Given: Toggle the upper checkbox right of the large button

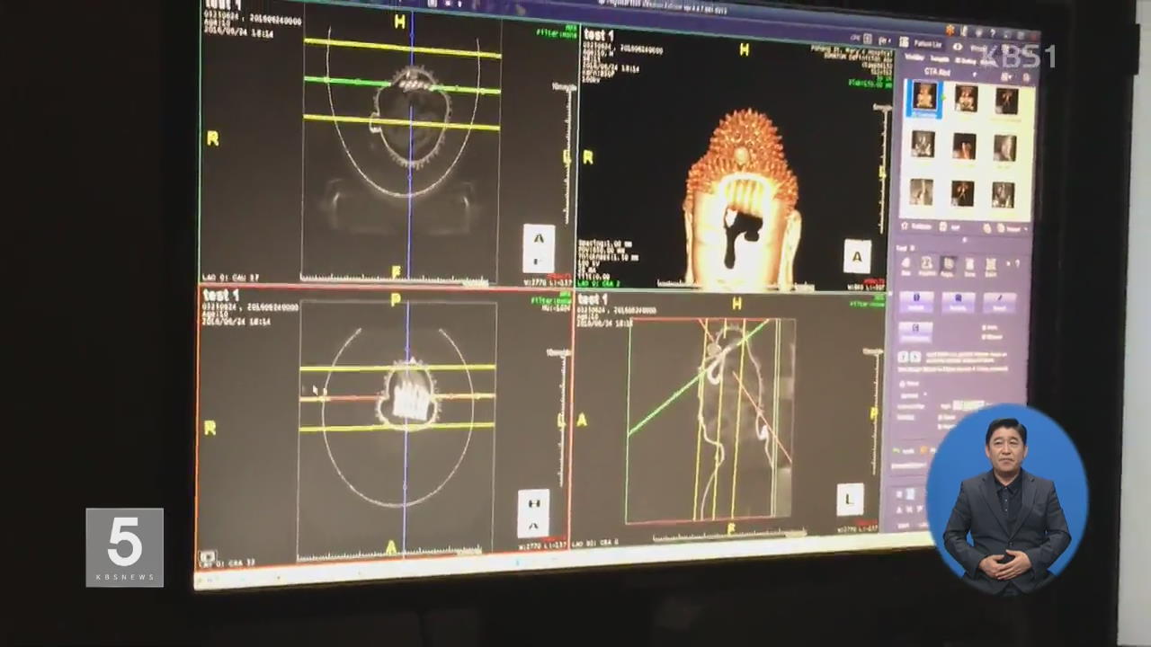Looking at the screenshot, I should 985,326.
